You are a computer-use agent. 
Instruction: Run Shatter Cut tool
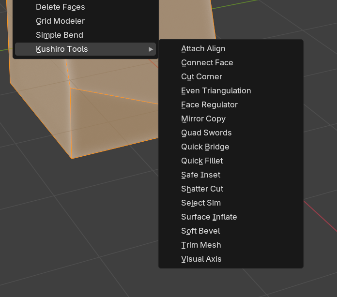[x=231, y=189]
